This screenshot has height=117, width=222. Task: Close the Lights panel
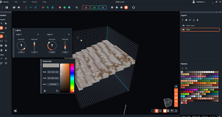point(14,30)
